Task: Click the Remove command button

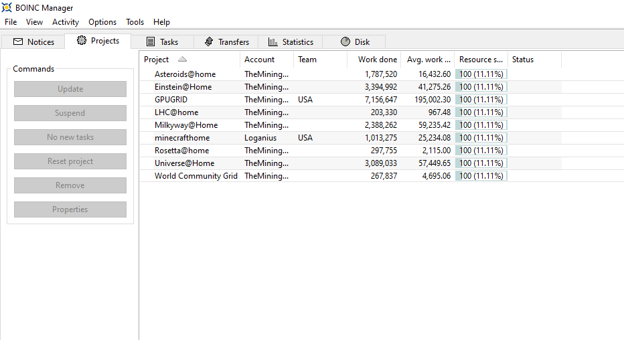Action: [x=70, y=185]
